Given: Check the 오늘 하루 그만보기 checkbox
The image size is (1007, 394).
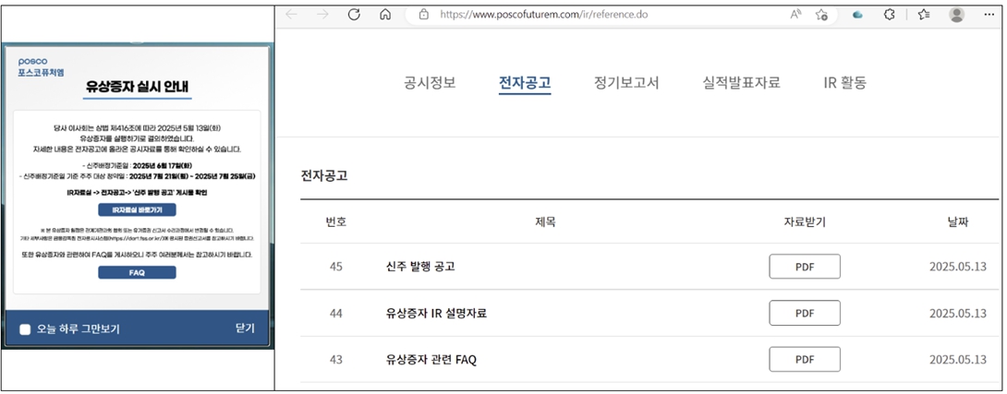Looking at the screenshot, I should click(25, 329).
